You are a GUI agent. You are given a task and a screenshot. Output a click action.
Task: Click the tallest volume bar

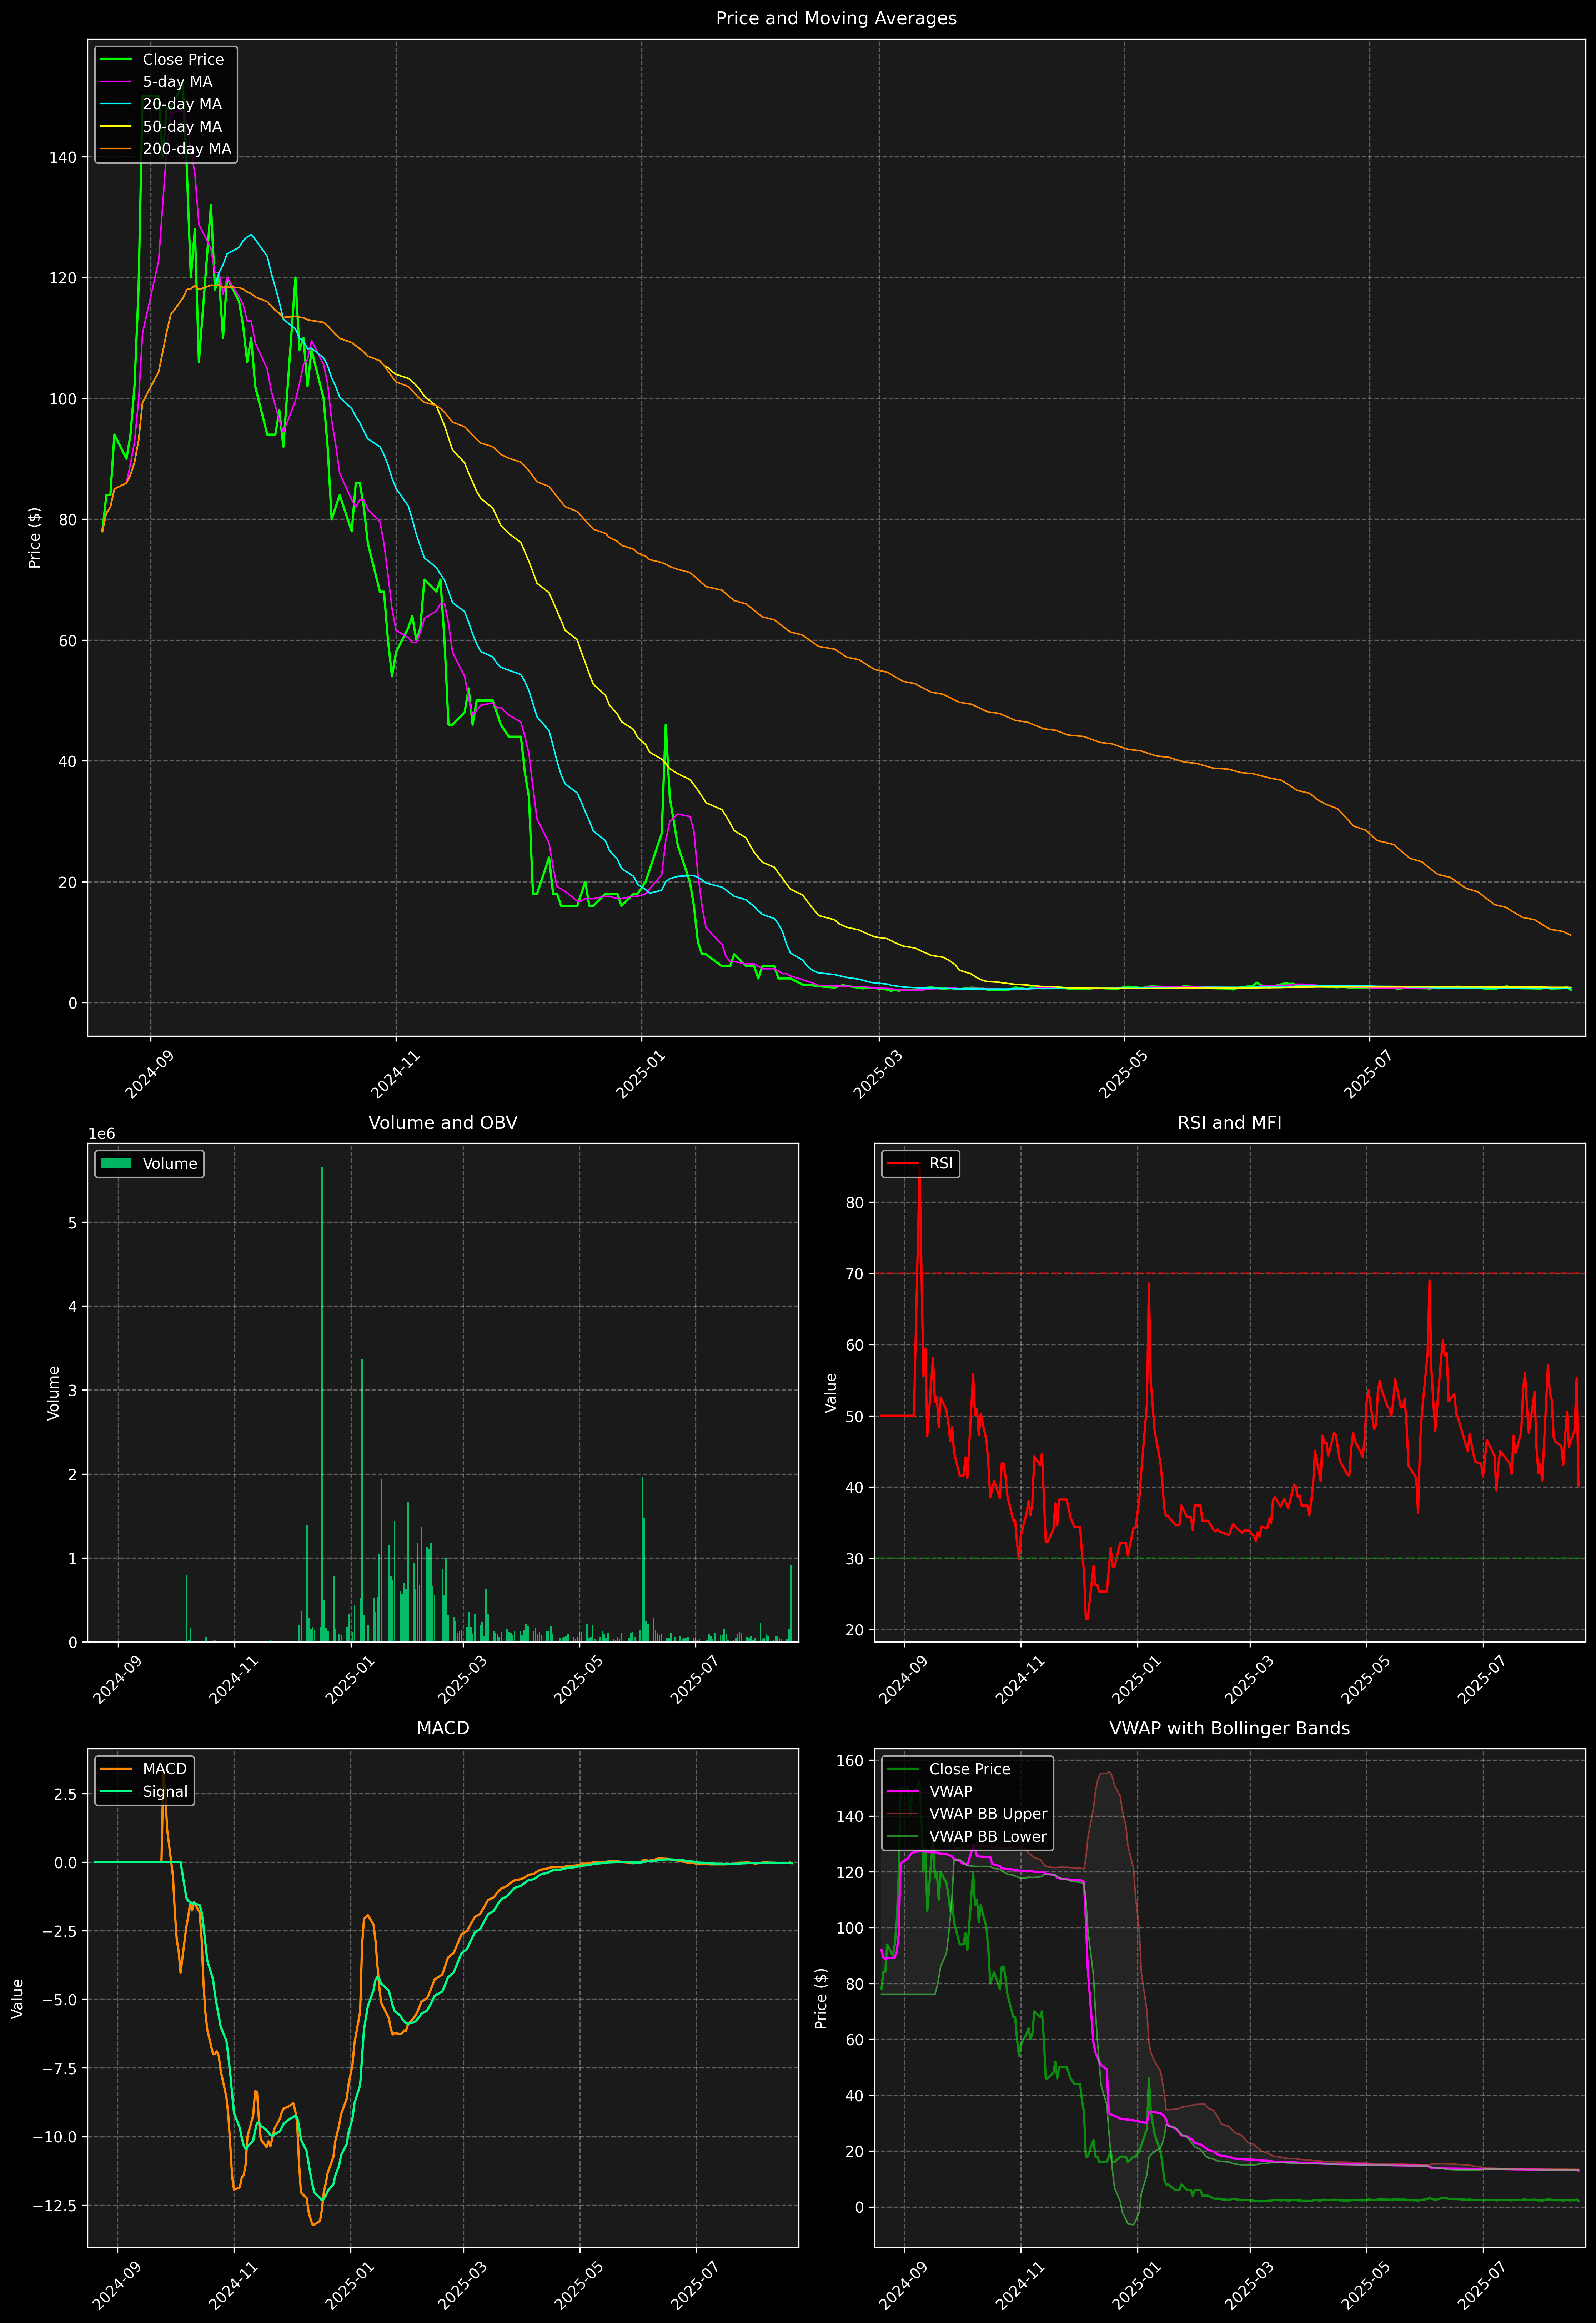pyautogui.click(x=322, y=1399)
